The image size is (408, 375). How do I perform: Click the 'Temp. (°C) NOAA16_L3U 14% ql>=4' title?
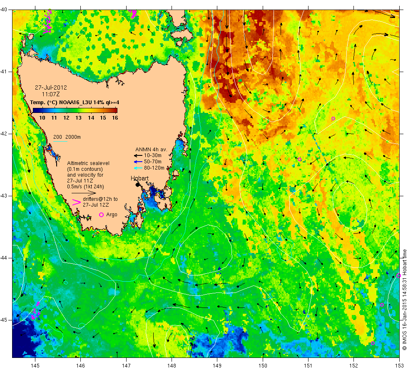(75, 102)
